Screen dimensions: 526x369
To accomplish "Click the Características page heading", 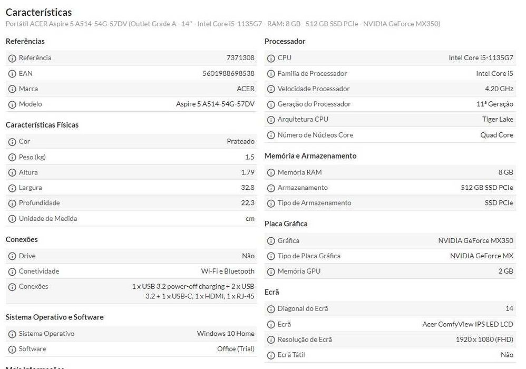I will [38, 13].
